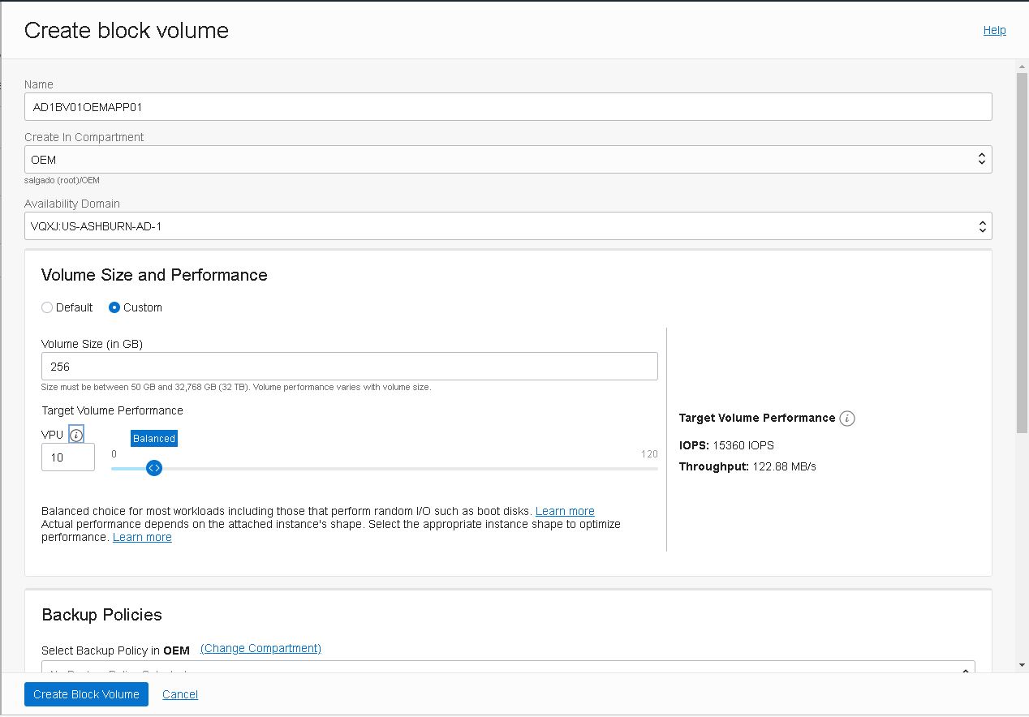1029x717 pixels.
Task: Click the info icon next to VPU
Action: tap(76, 436)
